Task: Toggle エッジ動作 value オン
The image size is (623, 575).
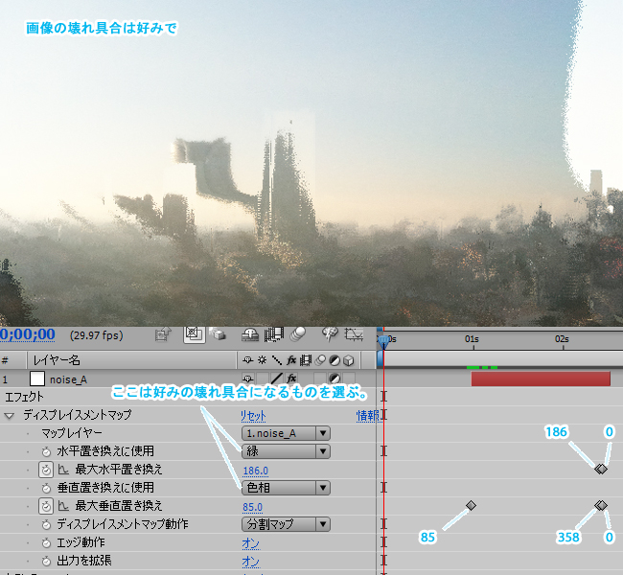Action: 250,541
